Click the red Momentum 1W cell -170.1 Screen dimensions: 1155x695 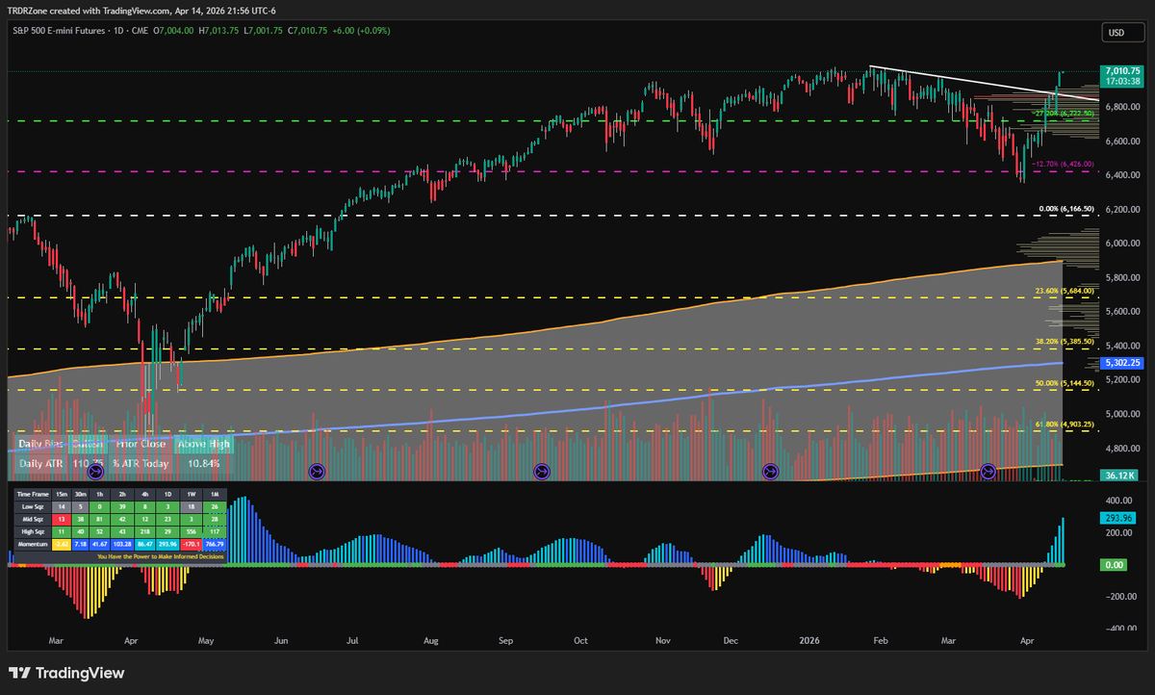click(x=191, y=544)
